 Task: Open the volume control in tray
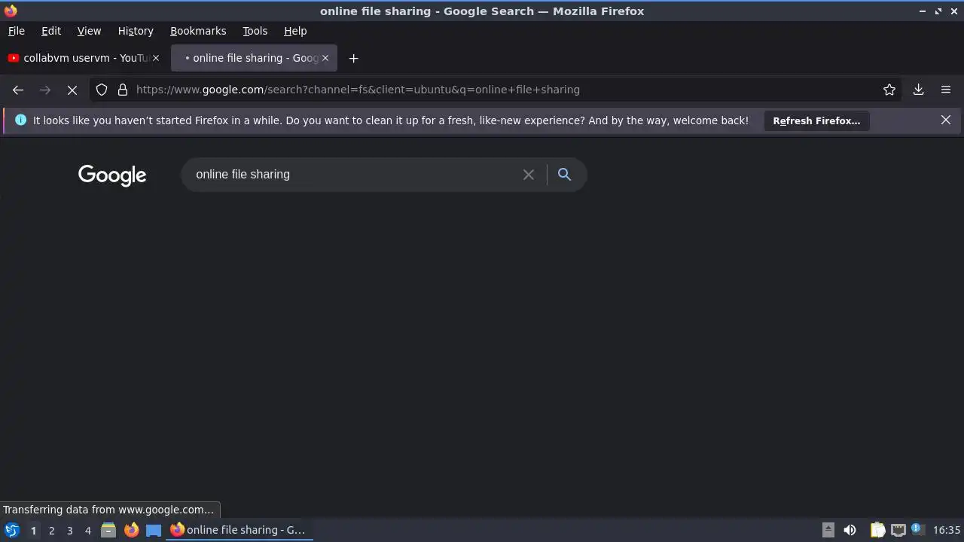(x=850, y=530)
